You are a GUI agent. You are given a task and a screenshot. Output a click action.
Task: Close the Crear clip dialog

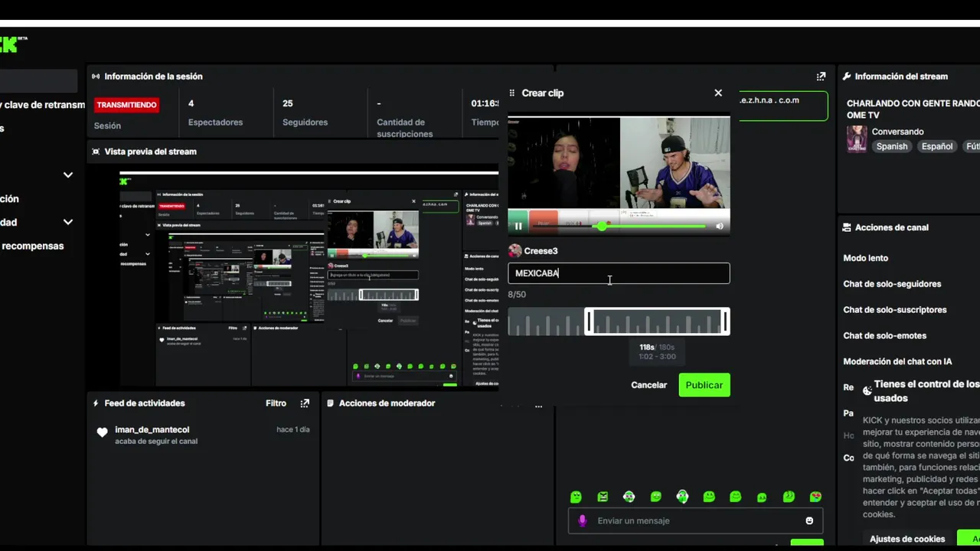[x=718, y=93]
